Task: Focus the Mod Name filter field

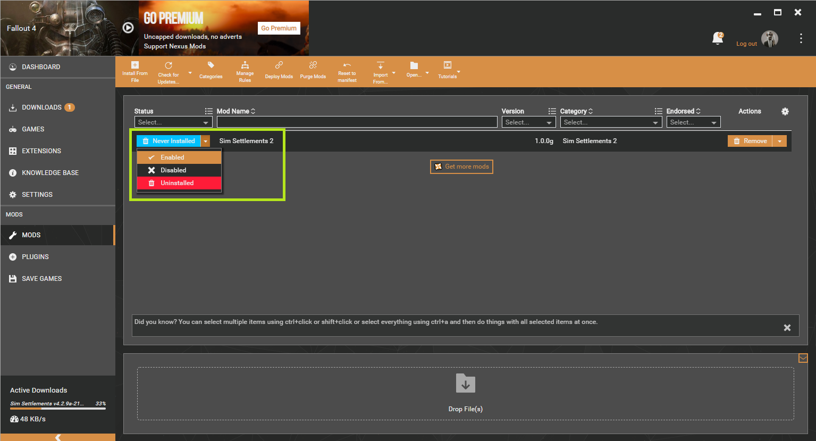Action: (357, 122)
